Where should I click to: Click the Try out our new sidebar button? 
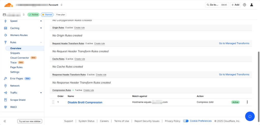30,121
